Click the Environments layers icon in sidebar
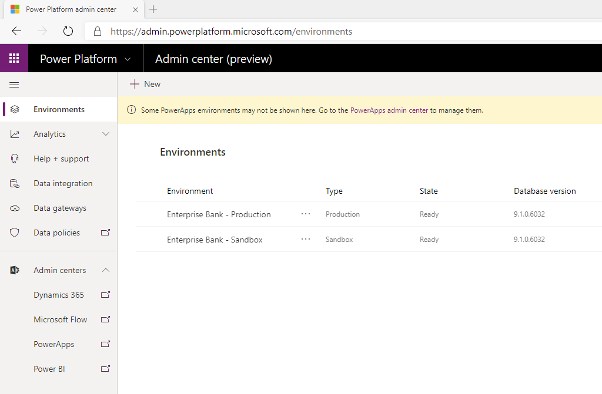602x394 pixels. pos(15,109)
